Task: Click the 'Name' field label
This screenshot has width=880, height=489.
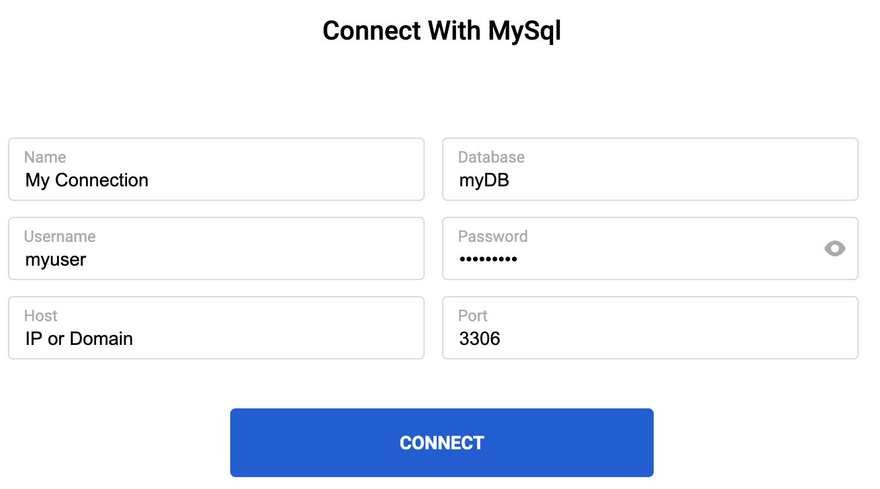Action: point(45,157)
